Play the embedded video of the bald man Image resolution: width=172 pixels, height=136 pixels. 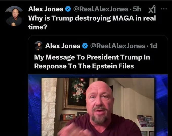(x=98, y=105)
